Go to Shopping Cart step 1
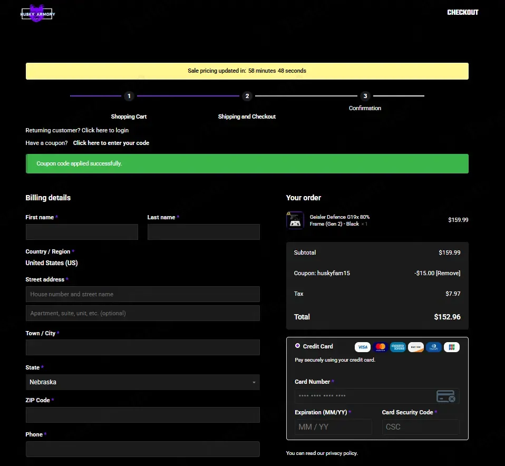The width and height of the screenshot is (505, 466). pyautogui.click(x=129, y=96)
